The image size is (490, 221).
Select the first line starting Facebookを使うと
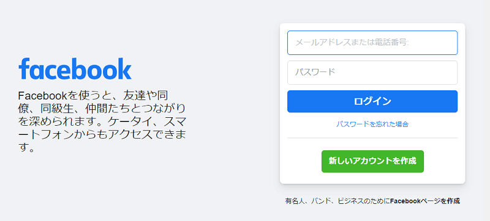[x=94, y=95]
